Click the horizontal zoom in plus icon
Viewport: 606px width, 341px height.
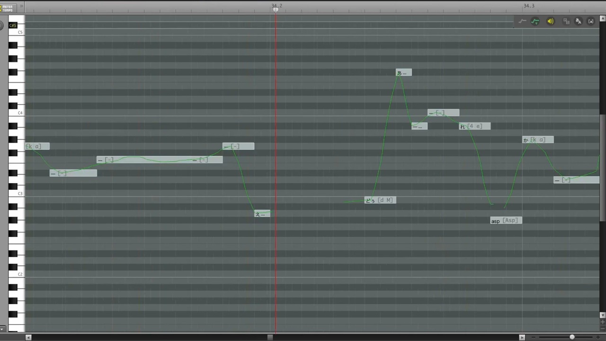click(x=598, y=337)
